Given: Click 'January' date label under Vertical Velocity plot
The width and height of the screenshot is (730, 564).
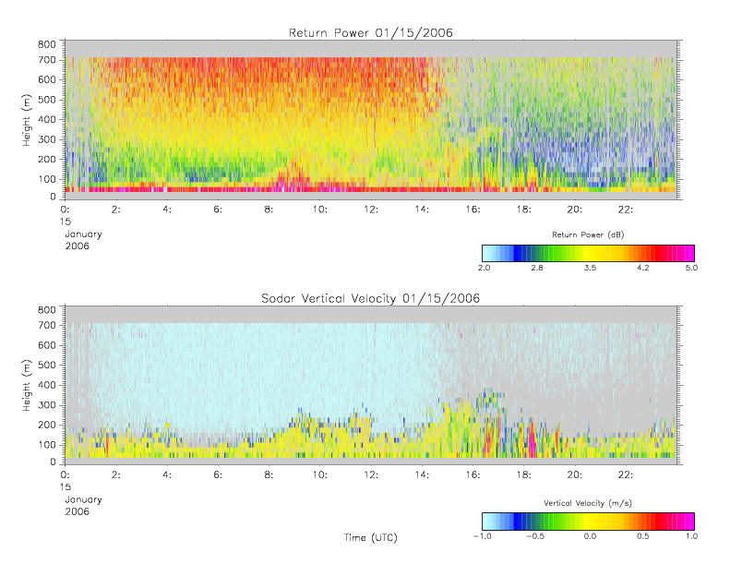Looking at the screenshot, I should 83,499.
